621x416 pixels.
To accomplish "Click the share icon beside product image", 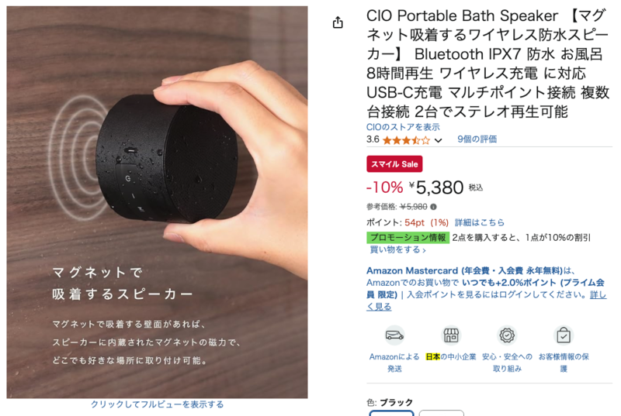I will pos(338,22).
